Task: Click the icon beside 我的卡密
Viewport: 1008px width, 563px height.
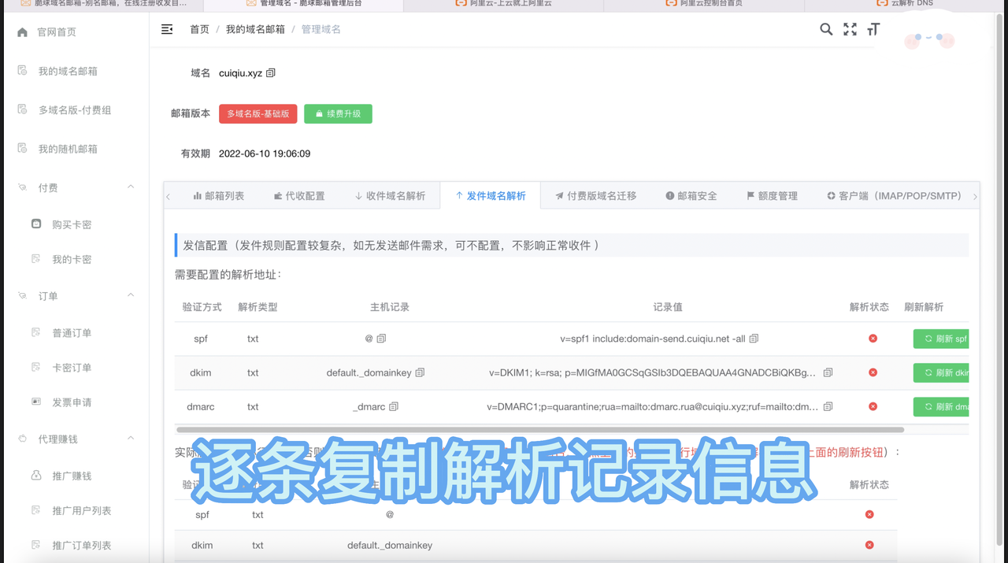Action: pos(36,259)
